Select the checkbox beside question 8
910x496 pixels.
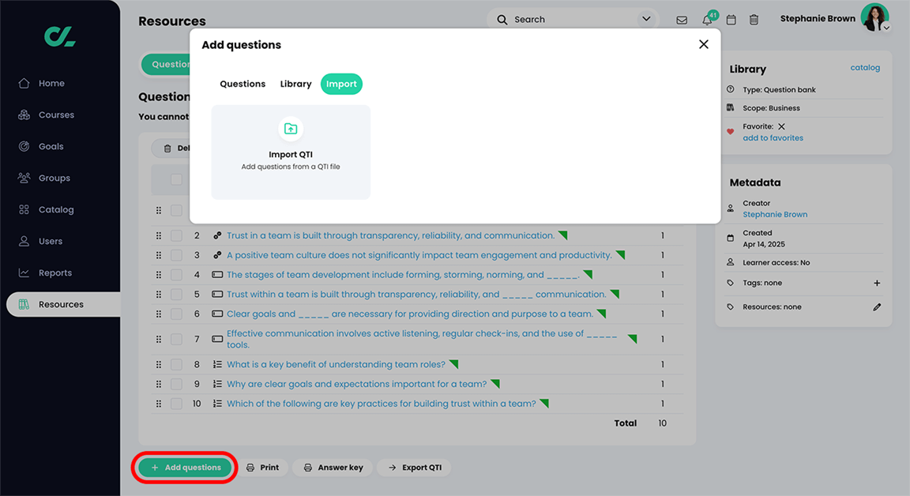coord(176,364)
